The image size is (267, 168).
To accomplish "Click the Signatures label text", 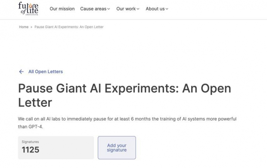I will pos(30,142).
